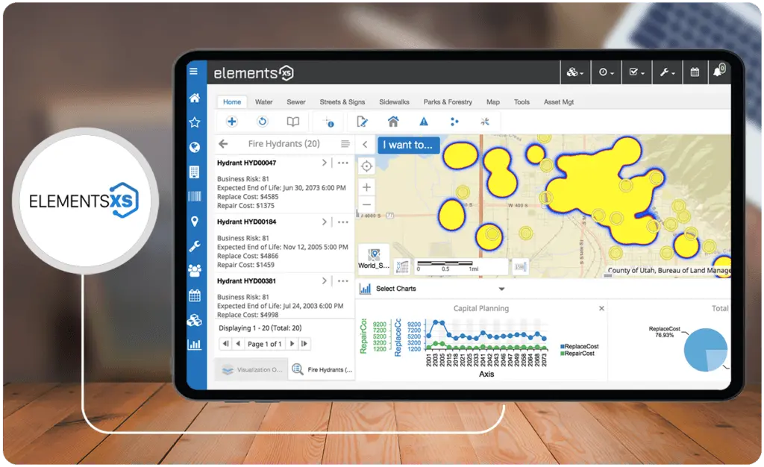The height and width of the screenshot is (467, 764).
Task: Click the edit document pencil icon
Action: 362,122
